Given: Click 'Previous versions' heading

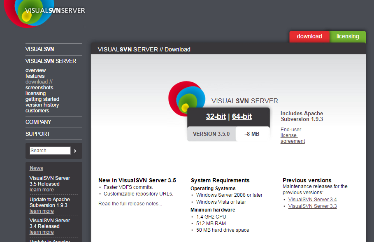Looking at the screenshot, I should 307,180.
